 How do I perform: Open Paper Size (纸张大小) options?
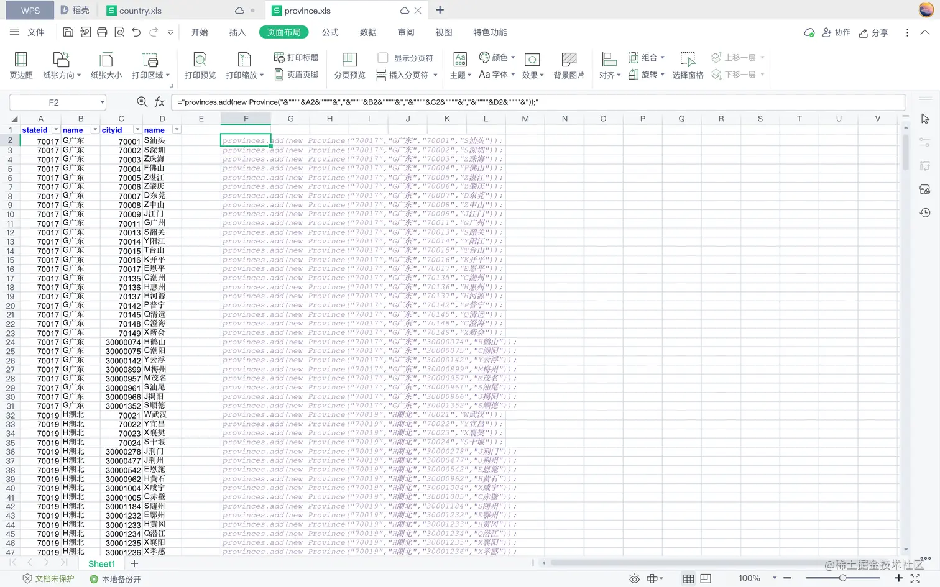(106, 65)
